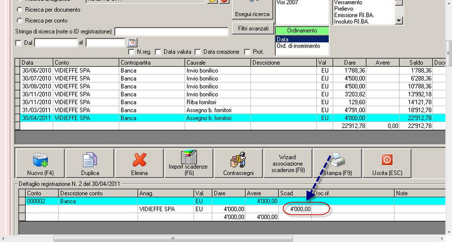Open the calendar date picker icon

pos(132,43)
